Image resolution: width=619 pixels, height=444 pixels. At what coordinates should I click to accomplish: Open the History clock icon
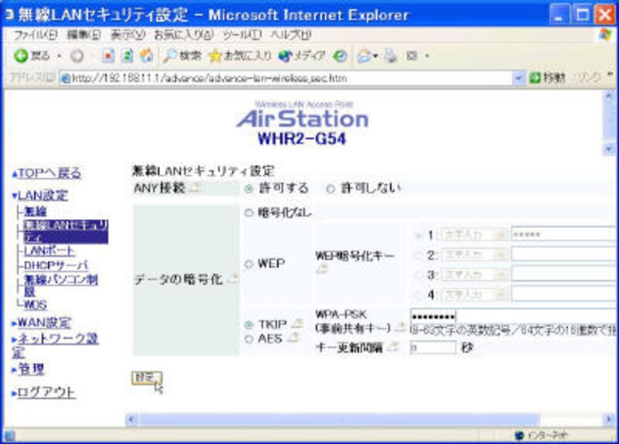pos(340,56)
